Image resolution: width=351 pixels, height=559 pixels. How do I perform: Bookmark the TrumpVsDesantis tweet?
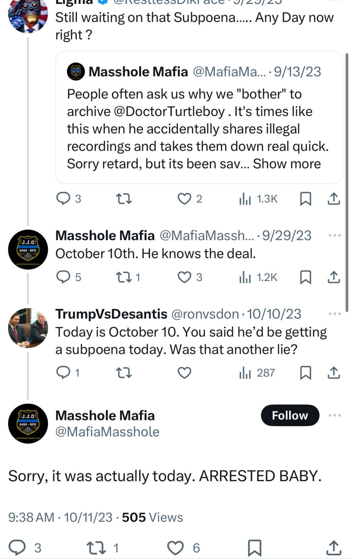coord(305,373)
